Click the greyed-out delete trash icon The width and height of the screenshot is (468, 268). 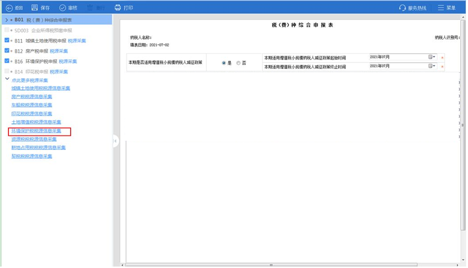[90, 8]
